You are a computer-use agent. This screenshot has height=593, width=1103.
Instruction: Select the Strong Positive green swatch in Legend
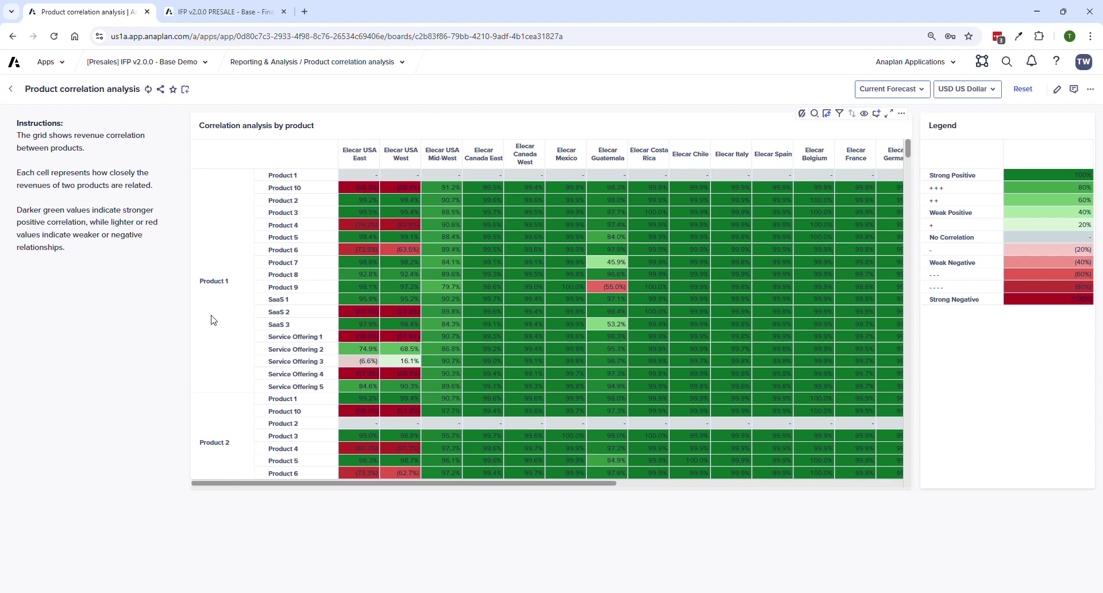1050,175
